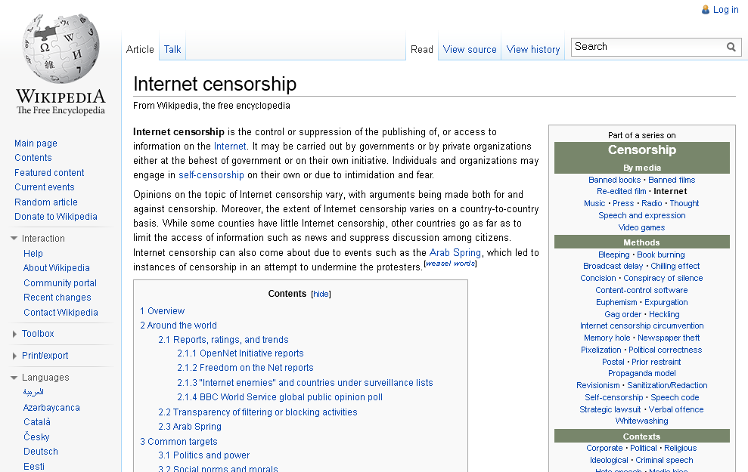Screen dimensions: 748x472
Task: Open the Censorship series title link
Action: coord(641,150)
